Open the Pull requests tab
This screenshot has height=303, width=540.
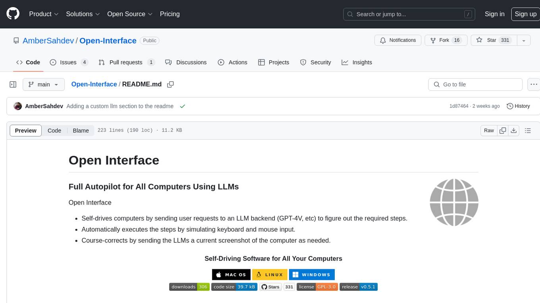coord(126,62)
